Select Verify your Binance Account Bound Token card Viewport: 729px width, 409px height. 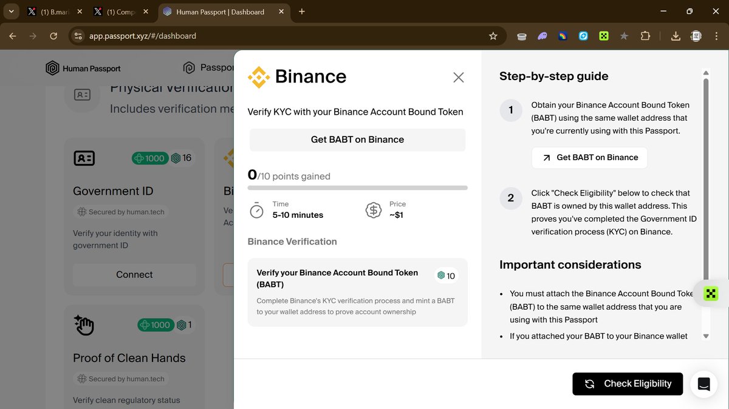pyautogui.click(x=357, y=292)
